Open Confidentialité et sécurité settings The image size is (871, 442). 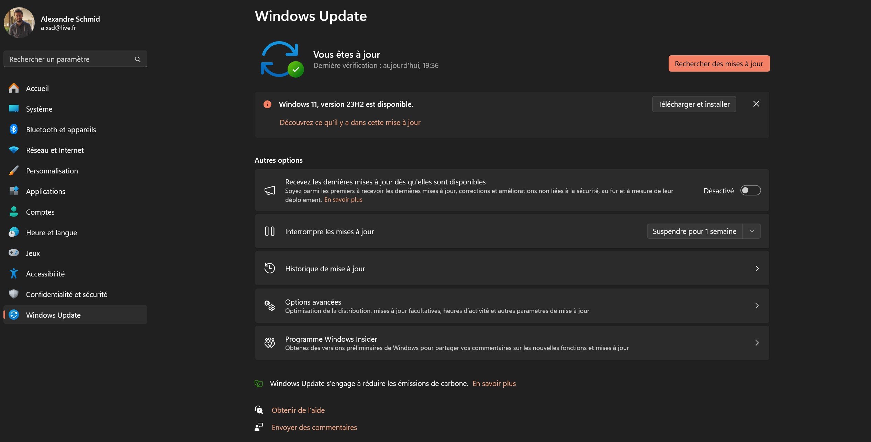click(x=67, y=294)
